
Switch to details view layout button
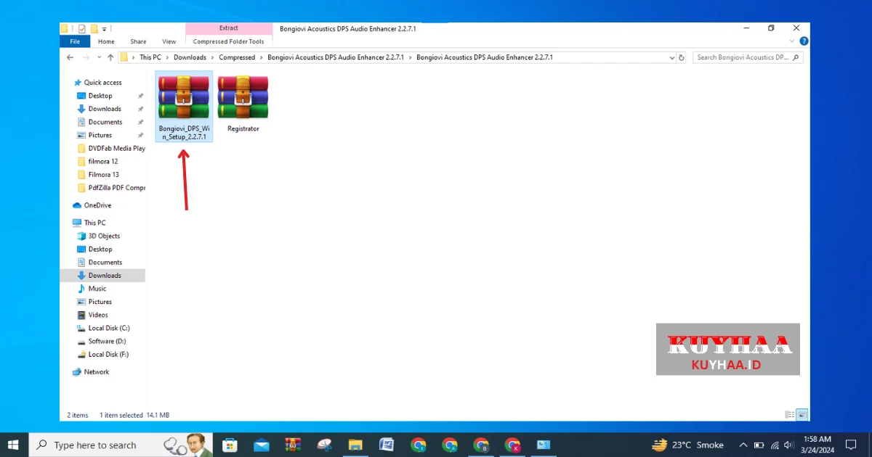pyautogui.click(x=790, y=415)
